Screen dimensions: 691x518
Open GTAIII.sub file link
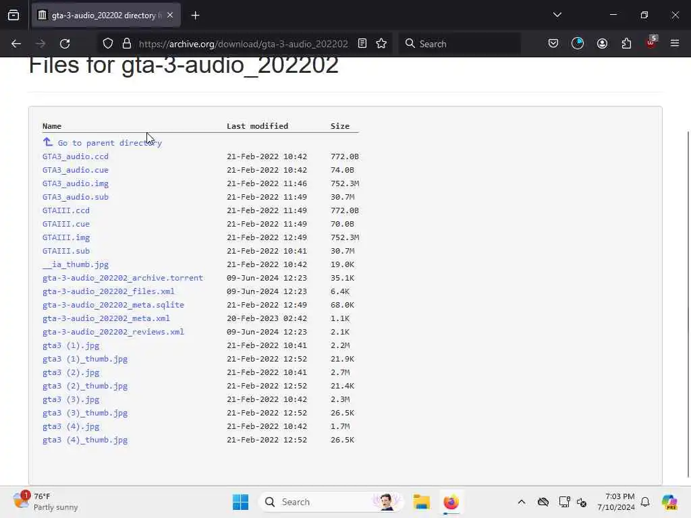[x=66, y=251]
